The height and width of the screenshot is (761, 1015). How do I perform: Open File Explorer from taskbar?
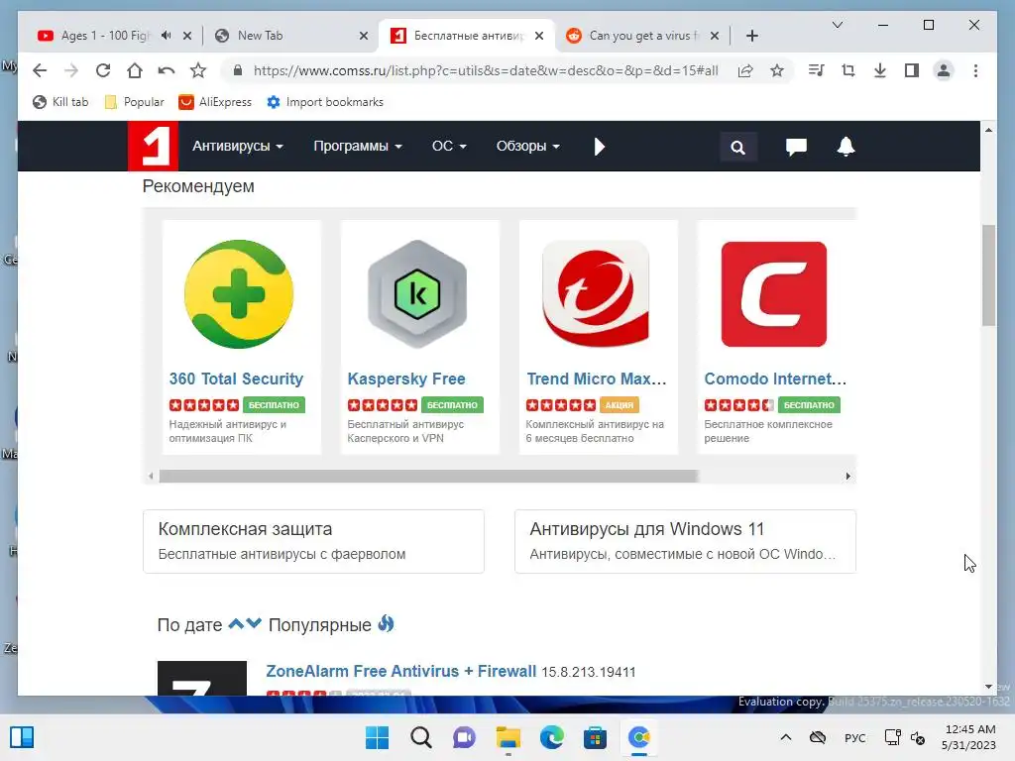point(508,737)
